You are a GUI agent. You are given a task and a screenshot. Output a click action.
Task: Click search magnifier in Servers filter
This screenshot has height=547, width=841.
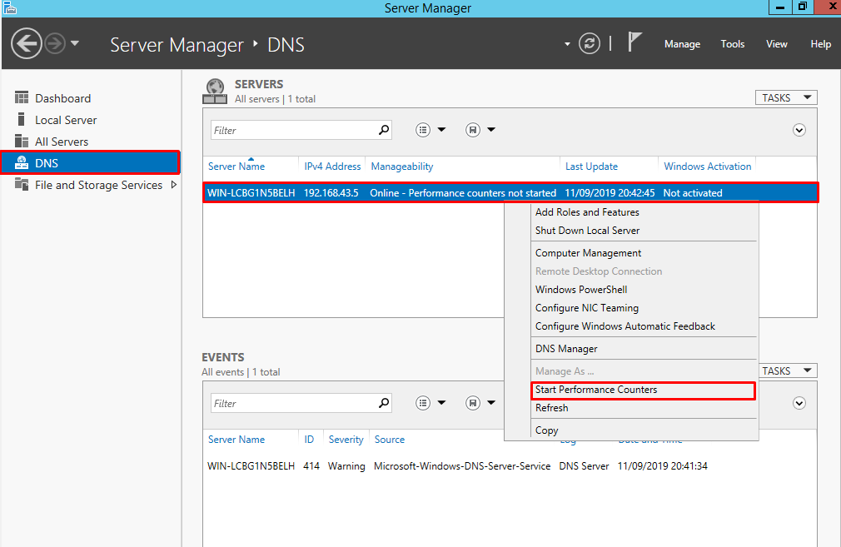coord(384,130)
